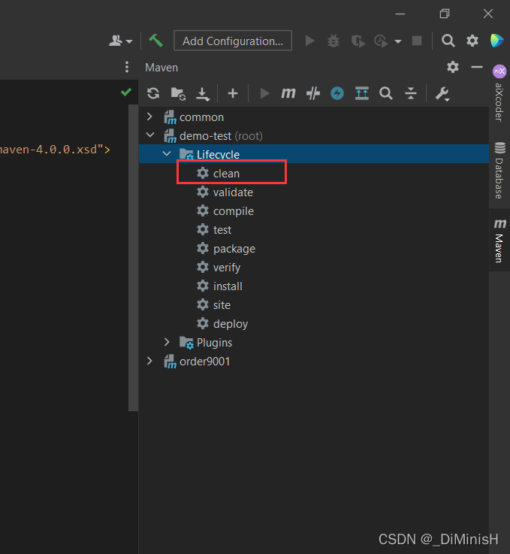Execute Maven goal m icon
Image resolution: width=510 pixels, height=554 pixels.
(288, 93)
